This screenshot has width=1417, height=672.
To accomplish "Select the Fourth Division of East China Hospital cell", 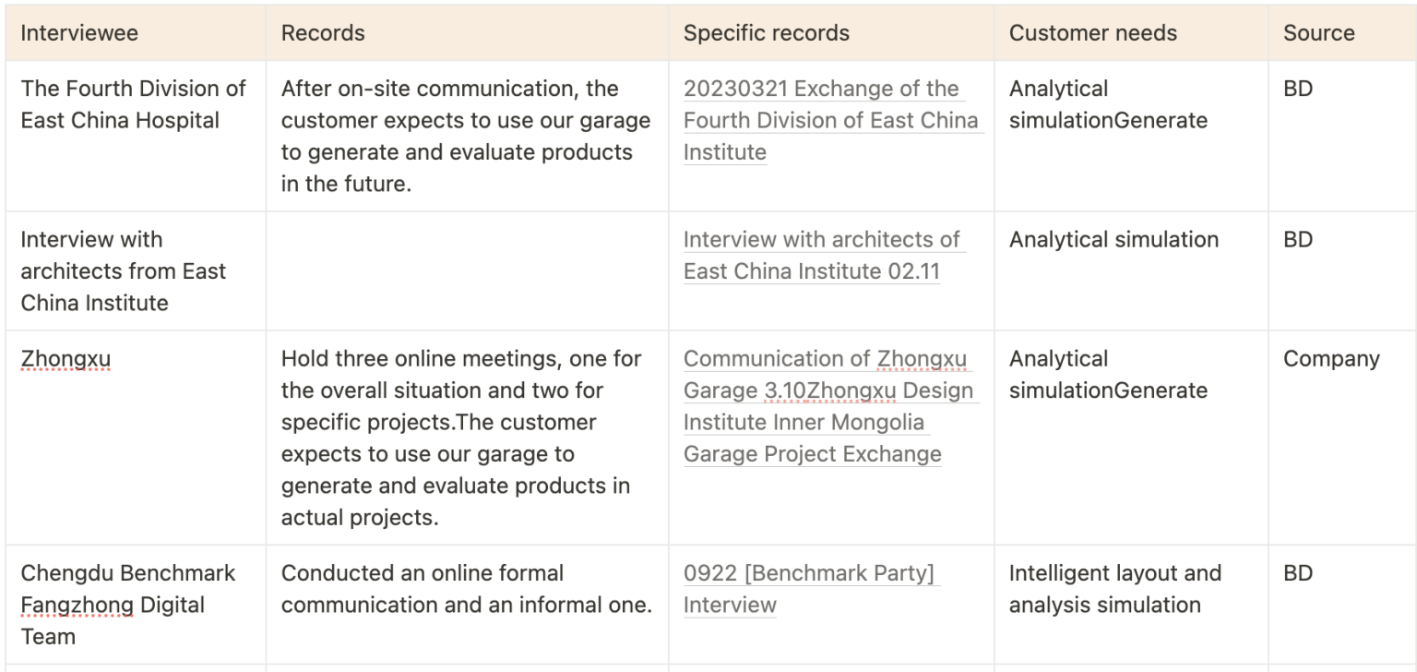I will pyautogui.click(x=134, y=104).
